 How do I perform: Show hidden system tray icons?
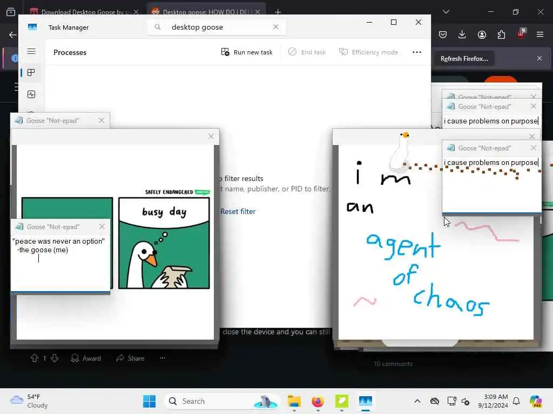[x=417, y=401]
